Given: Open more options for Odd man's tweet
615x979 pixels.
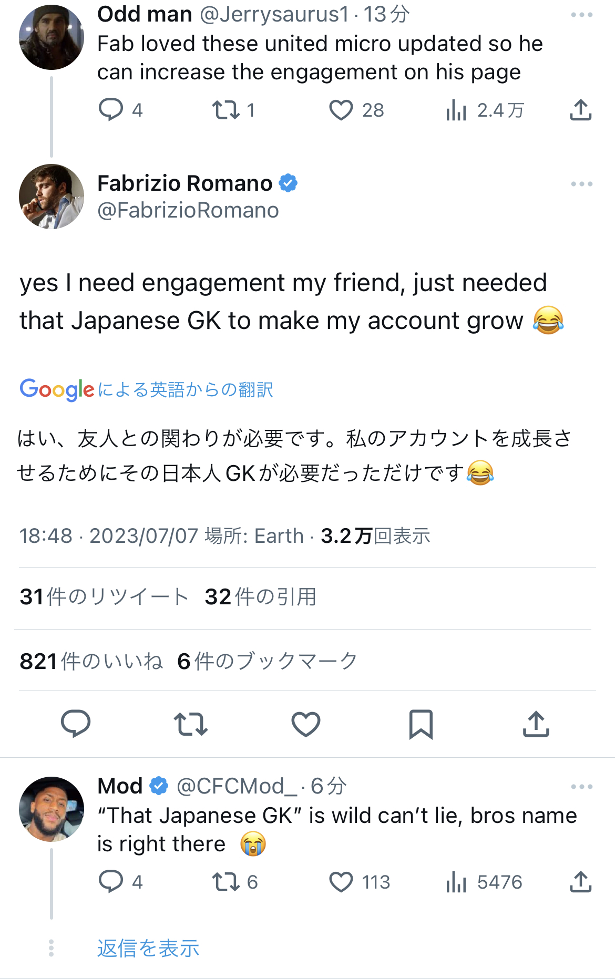Looking at the screenshot, I should click(x=582, y=15).
